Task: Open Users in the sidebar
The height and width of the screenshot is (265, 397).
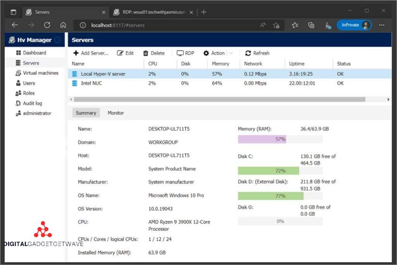Action: tap(29, 83)
